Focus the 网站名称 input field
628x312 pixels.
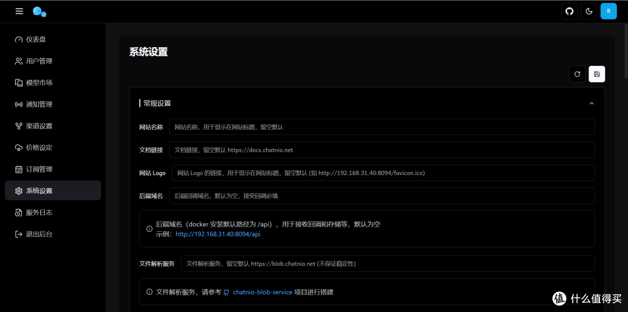tap(381, 127)
